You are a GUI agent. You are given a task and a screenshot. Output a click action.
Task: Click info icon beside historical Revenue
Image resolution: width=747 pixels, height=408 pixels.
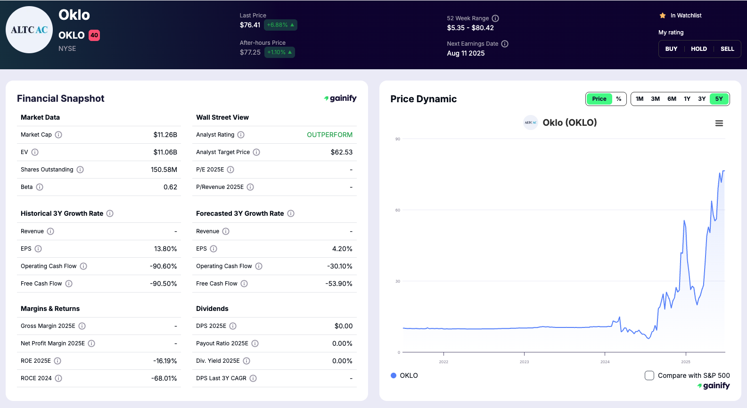[x=50, y=231]
